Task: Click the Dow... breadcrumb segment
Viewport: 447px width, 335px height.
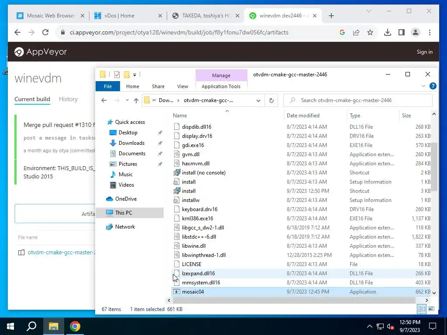Action: click(x=166, y=100)
